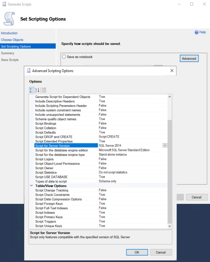The height and width of the screenshot is (262, 210).
Task: Select the Types of data to script row
Action: point(51,181)
